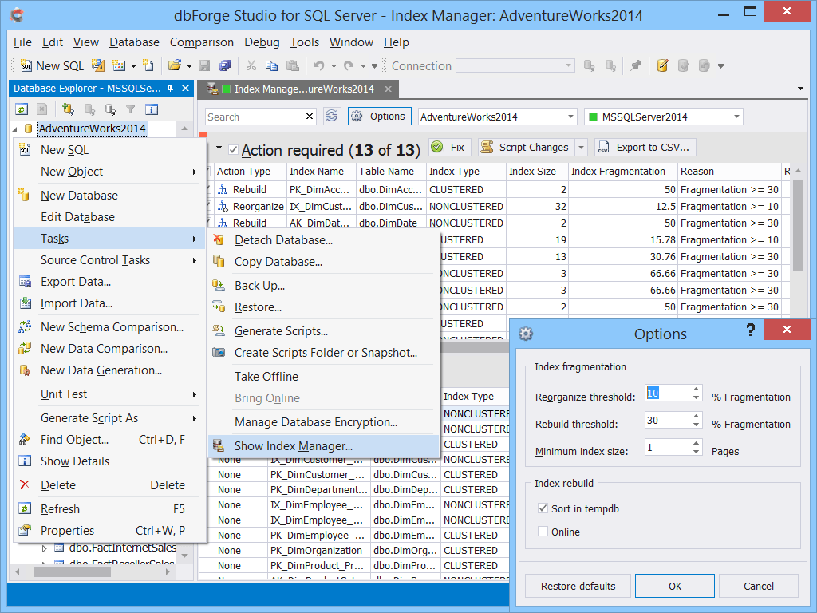Viewport: 817px width, 613px height.
Task: Enable the Online index rebuild checkbox
Action: (x=543, y=531)
